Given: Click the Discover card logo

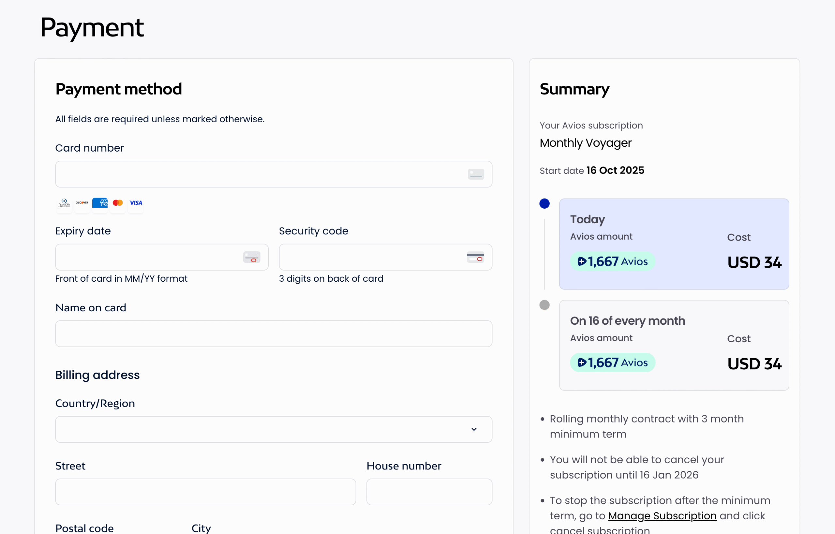Looking at the screenshot, I should pos(82,203).
